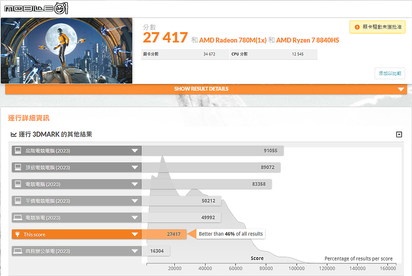Screen dimensions: 412x276
Task: Click the 50212 score bar
Action: coord(181,201)
